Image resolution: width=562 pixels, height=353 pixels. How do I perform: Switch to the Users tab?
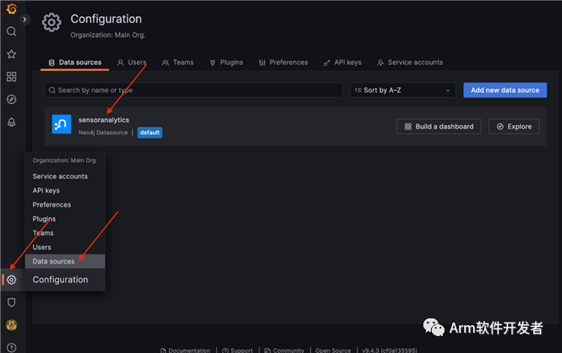click(132, 62)
